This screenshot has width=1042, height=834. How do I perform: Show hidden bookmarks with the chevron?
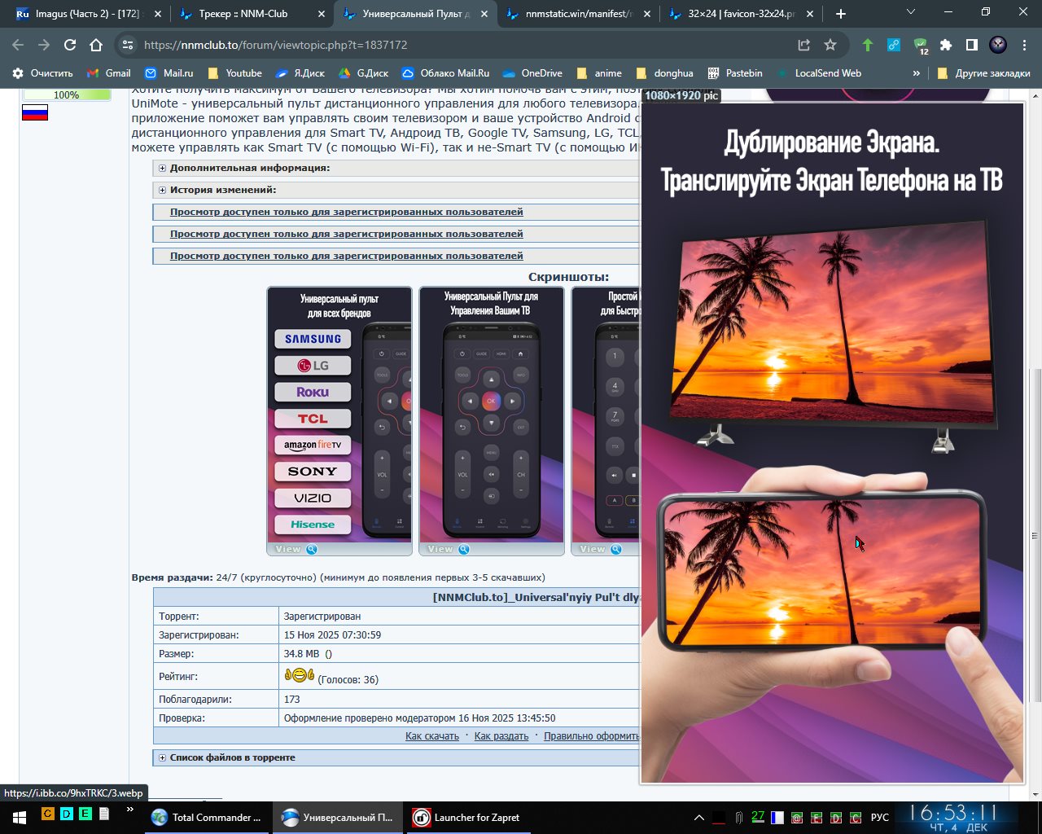pyautogui.click(x=916, y=73)
